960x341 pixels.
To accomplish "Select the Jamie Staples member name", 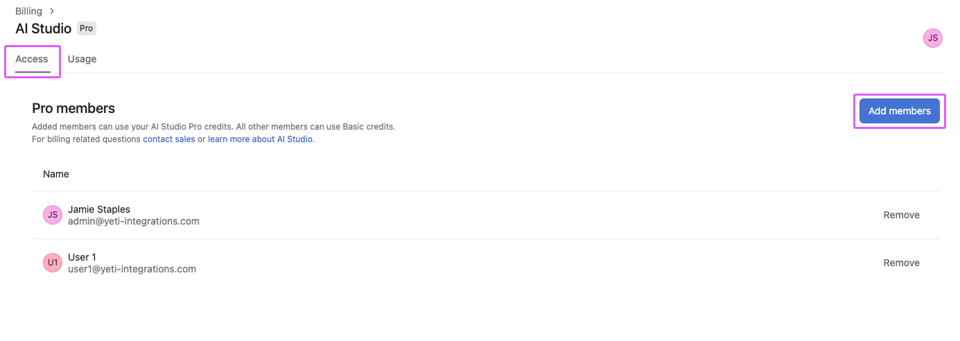I will (99, 209).
